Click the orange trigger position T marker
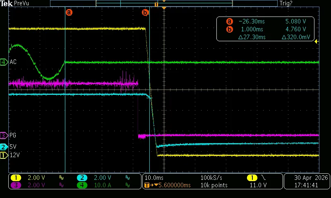Viewport: 331px width, 198px height. tap(156, 4)
